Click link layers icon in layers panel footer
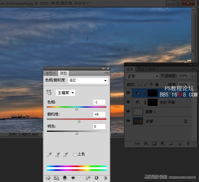This screenshot has height=182, width=199. pos(137,143)
